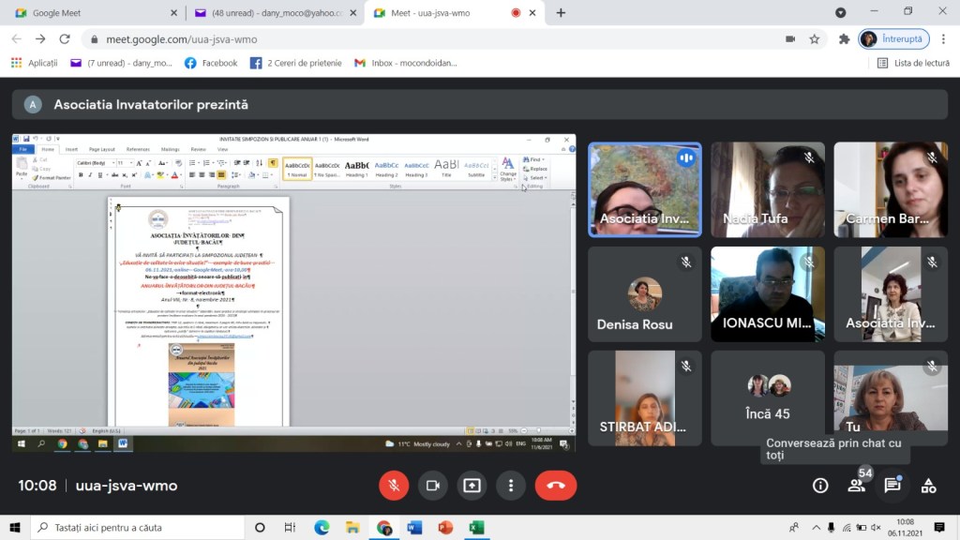Unmute the microphone in the Meet call
Screen dimensions: 960x540
point(394,485)
